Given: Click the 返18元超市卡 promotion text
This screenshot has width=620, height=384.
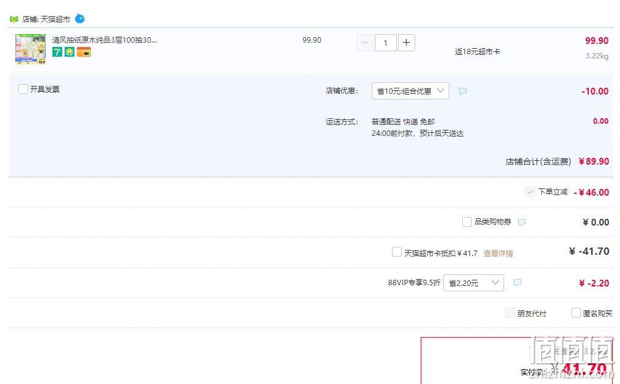Looking at the screenshot, I should click(x=477, y=51).
